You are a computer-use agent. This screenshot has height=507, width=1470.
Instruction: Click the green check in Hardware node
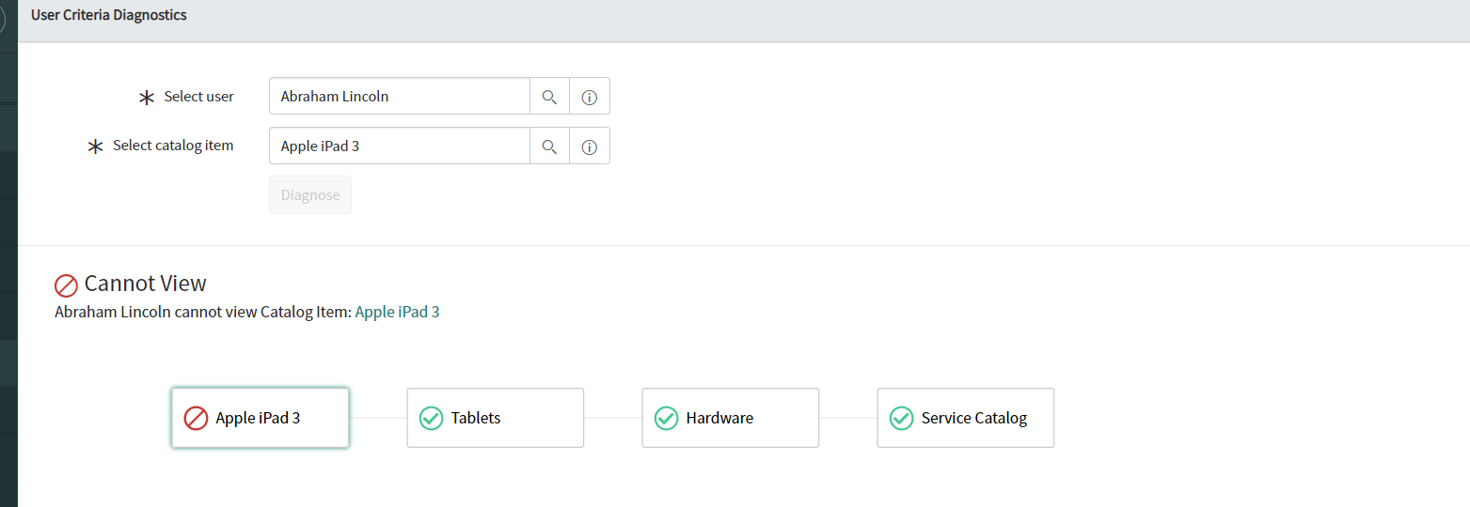pyautogui.click(x=666, y=418)
